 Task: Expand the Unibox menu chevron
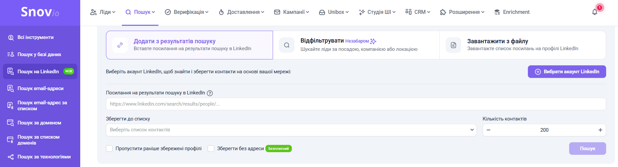coord(347,12)
